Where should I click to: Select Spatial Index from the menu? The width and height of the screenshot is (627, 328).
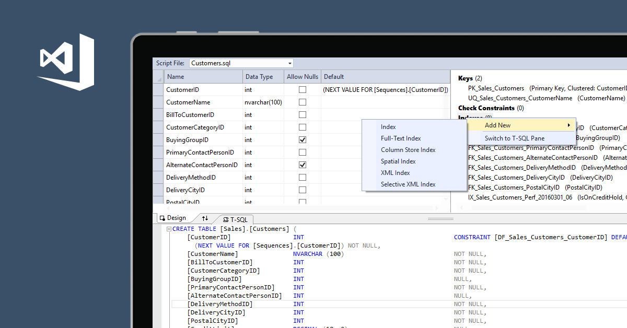398,161
